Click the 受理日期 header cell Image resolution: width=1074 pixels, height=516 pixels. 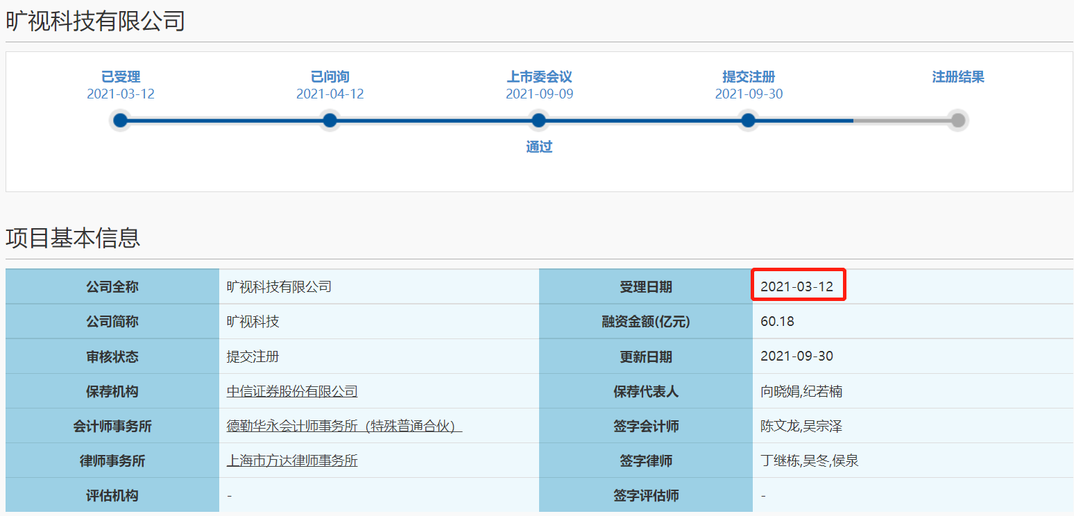[646, 286]
